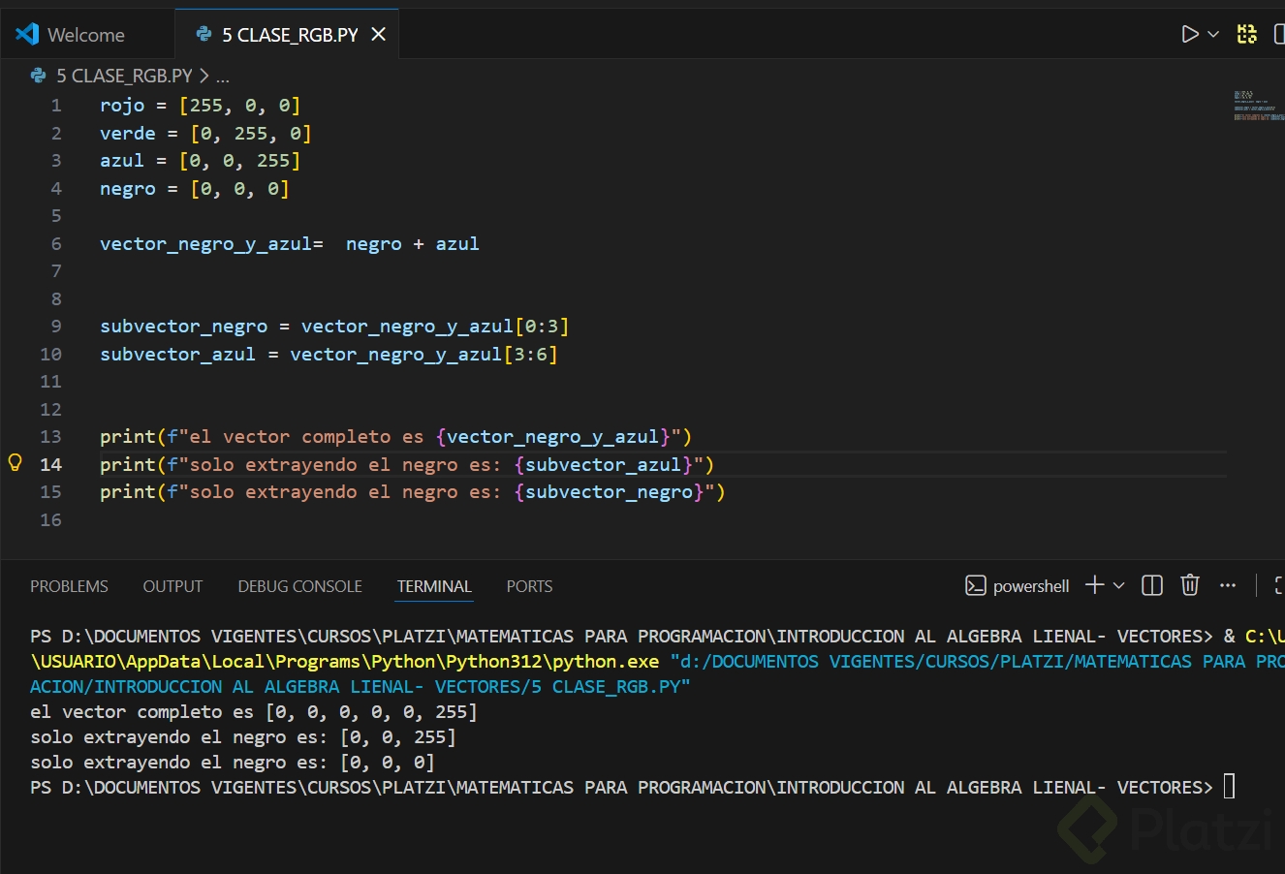The height and width of the screenshot is (874, 1285).
Task: Select the powershell terminal label
Action: pos(1019,586)
